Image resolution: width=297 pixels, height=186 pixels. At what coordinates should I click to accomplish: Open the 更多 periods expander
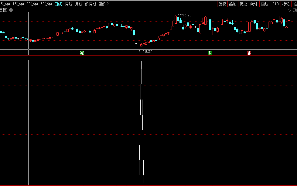pos(104,4)
